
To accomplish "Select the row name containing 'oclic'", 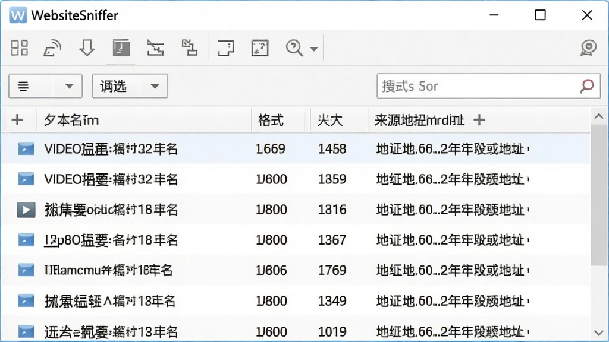I will click(x=111, y=210).
